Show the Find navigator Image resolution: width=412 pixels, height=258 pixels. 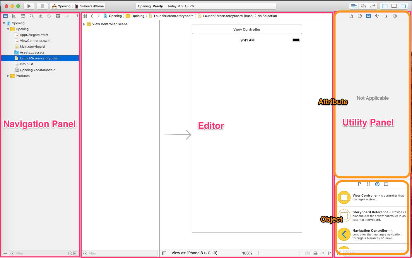point(32,16)
